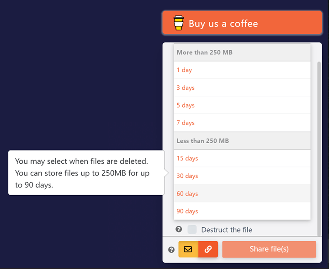Select the highlighted 60 days option

(242, 193)
